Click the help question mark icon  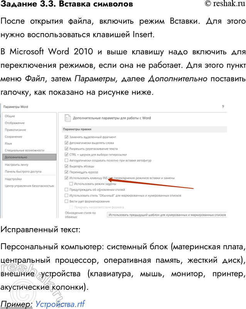point(223,106)
